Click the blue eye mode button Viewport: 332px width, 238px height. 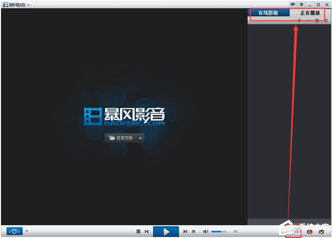pyautogui.click(x=14, y=231)
